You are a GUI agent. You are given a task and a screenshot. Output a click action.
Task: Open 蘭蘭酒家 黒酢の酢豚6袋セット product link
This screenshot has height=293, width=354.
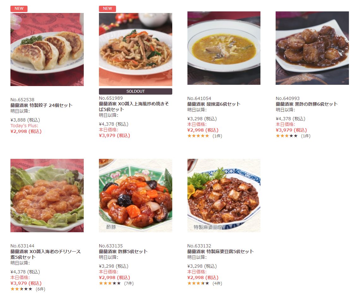pos(307,104)
